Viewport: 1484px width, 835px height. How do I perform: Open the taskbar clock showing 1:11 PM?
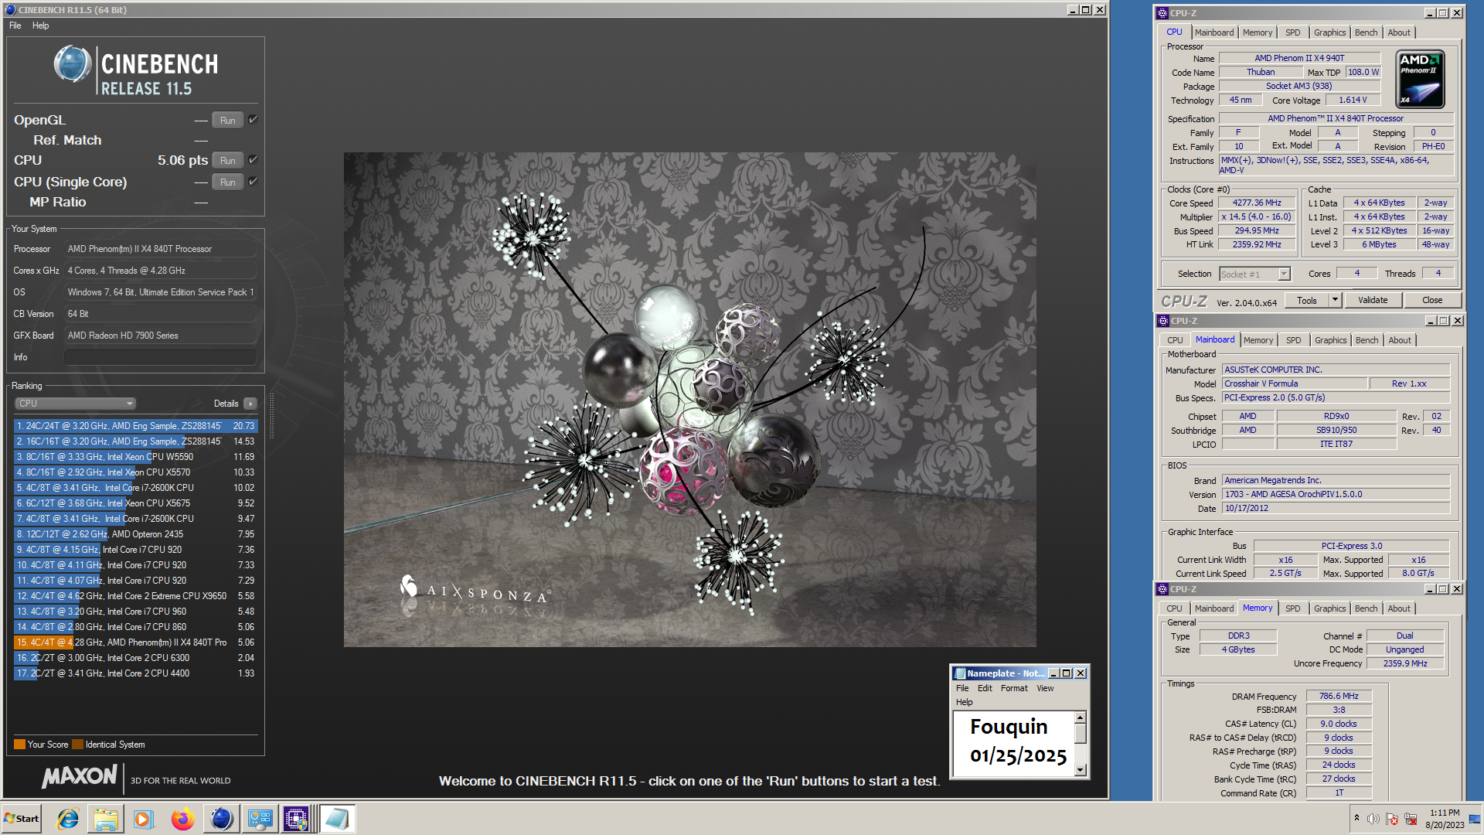(x=1445, y=819)
